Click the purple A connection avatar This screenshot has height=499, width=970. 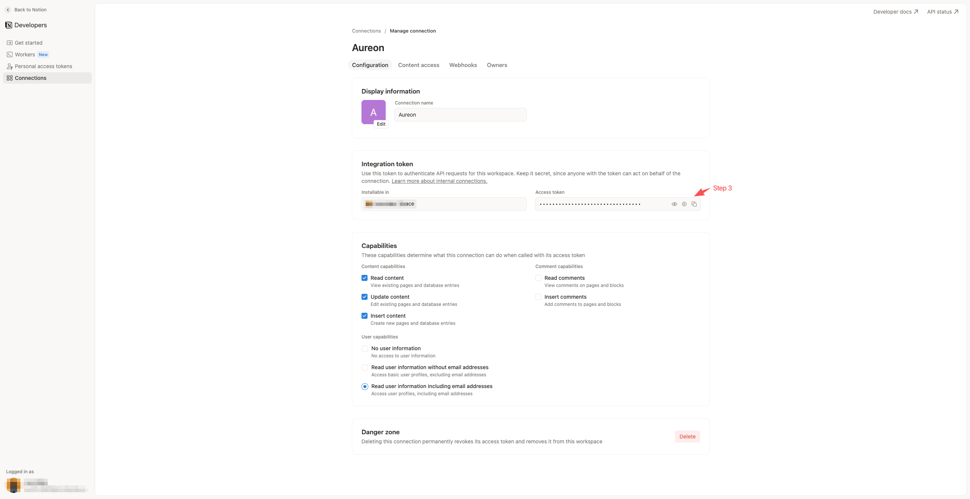[373, 112]
